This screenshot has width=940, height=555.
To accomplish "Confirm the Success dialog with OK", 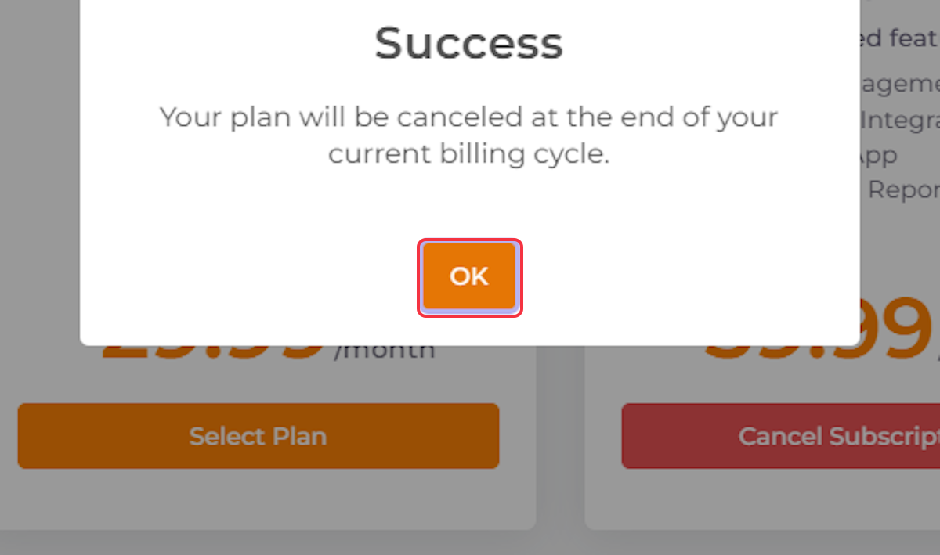I will click(x=469, y=276).
